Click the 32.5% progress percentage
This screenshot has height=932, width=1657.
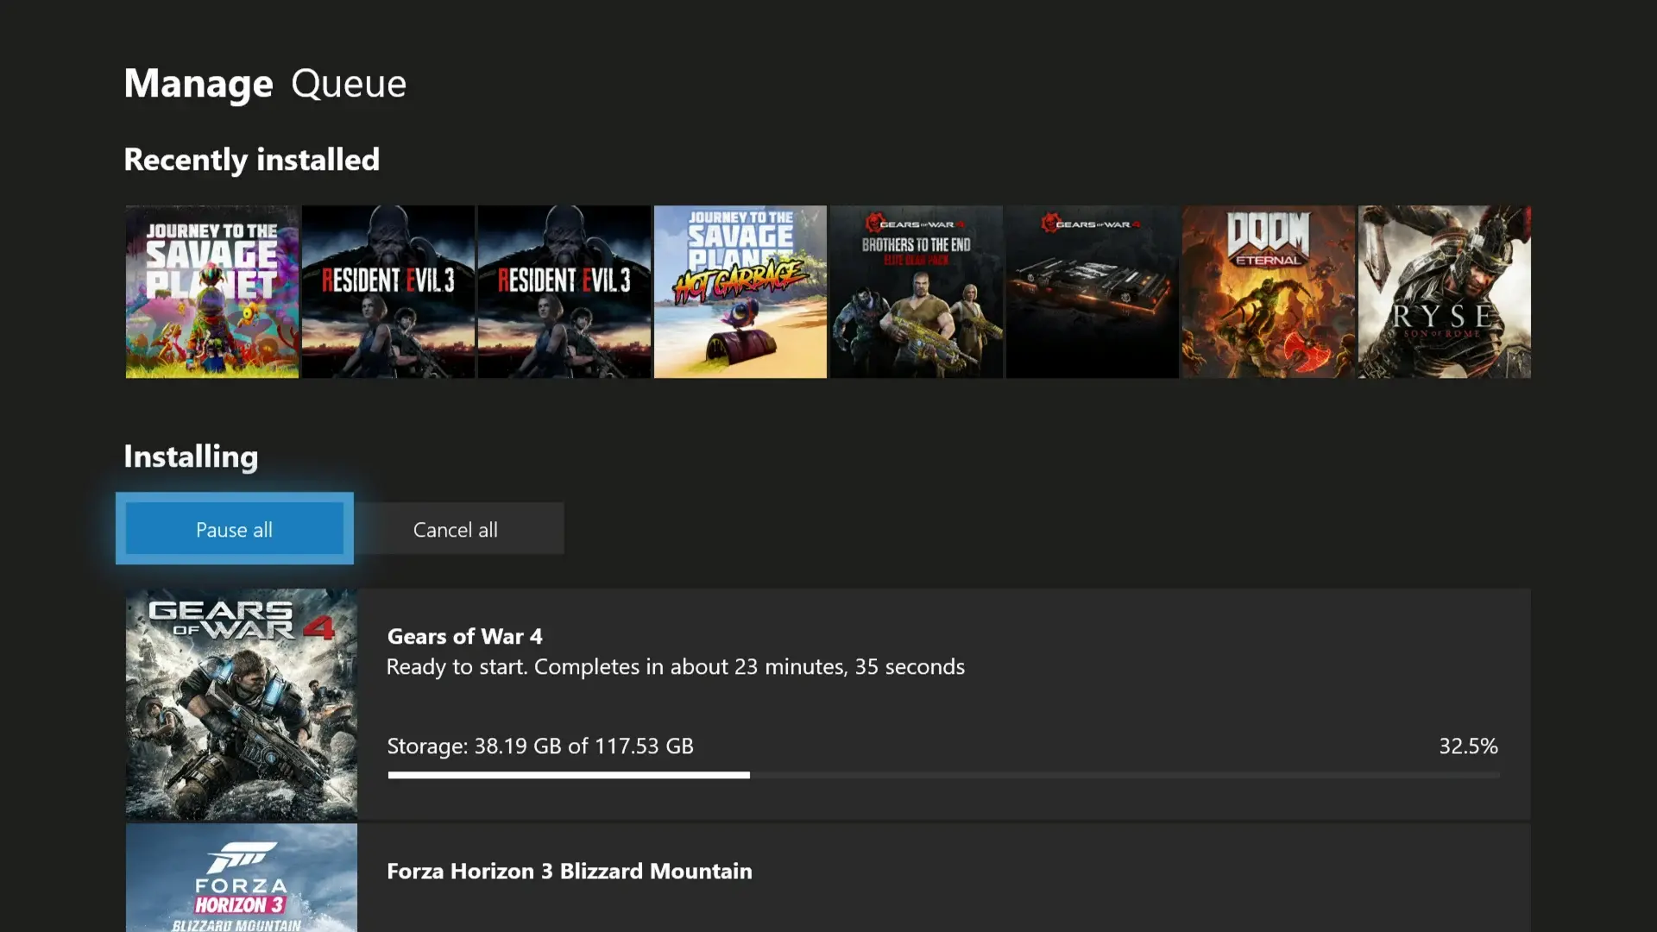pos(1468,746)
